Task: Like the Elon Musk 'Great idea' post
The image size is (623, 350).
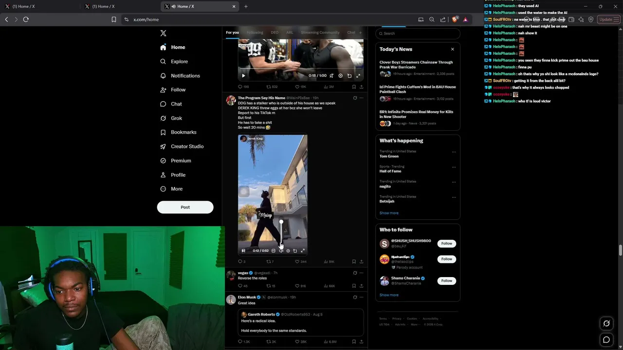Action: [301, 342]
